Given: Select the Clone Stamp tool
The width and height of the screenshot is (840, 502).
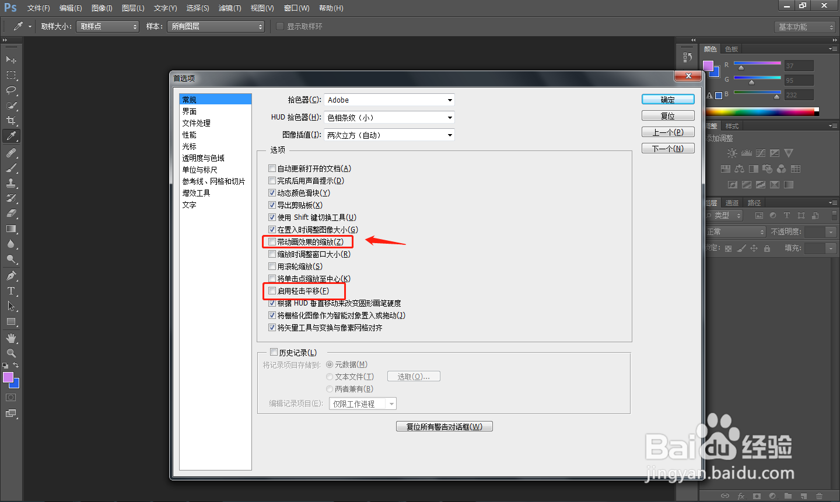Looking at the screenshot, I should 11,183.
